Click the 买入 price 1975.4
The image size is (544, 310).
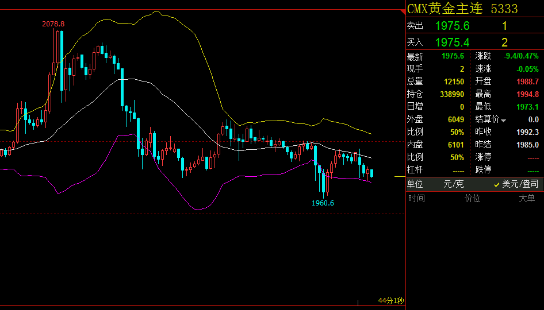click(x=452, y=42)
